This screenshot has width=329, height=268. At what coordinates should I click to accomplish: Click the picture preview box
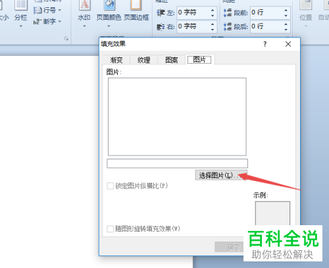(x=177, y=117)
